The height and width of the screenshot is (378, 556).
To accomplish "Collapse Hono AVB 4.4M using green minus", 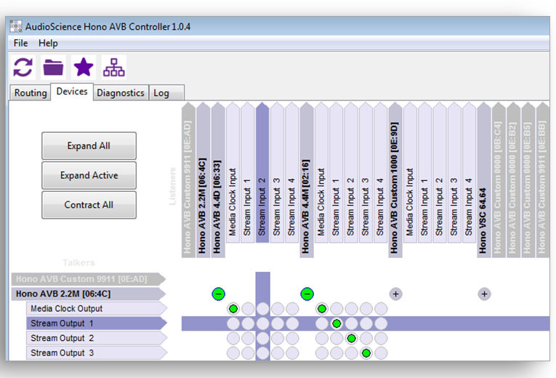I will 307,294.
